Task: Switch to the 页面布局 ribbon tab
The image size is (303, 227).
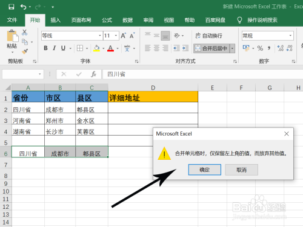Action: (x=81, y=20)
